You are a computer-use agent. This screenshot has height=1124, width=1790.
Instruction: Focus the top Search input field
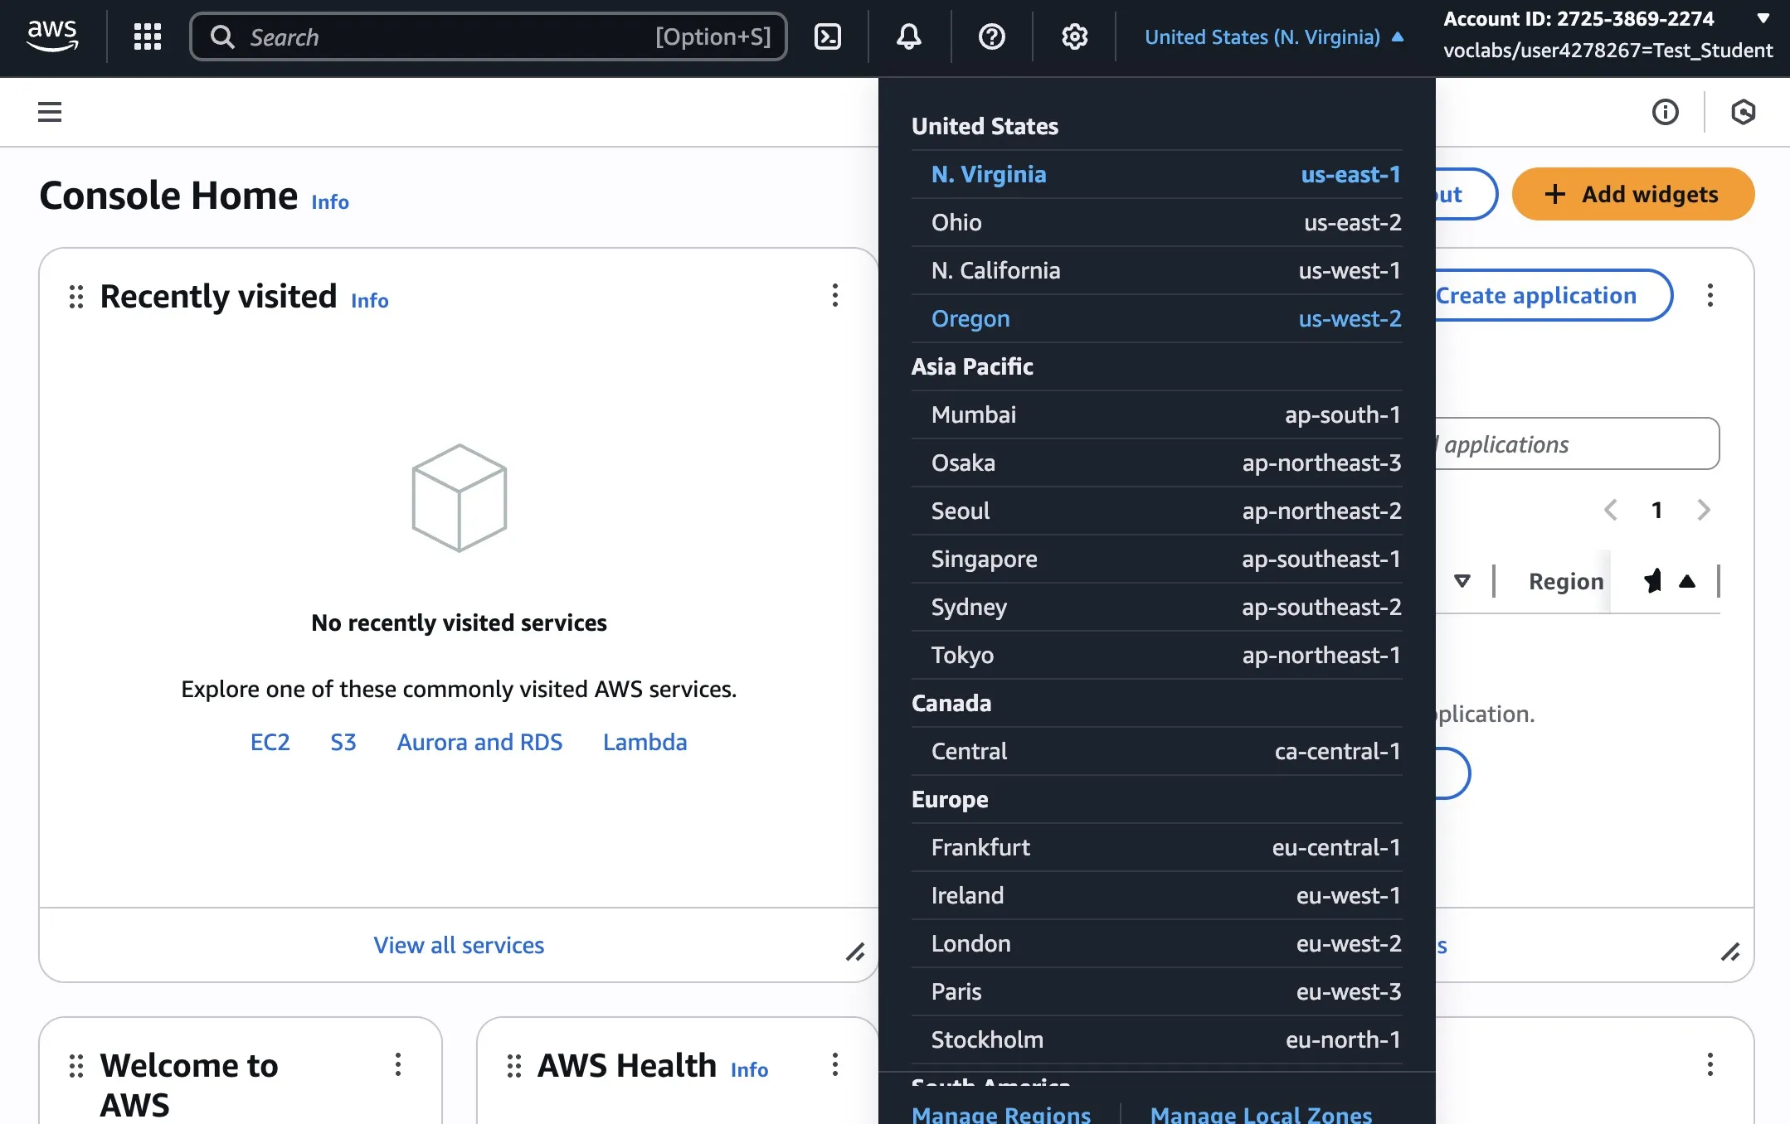tap(448, 37)
